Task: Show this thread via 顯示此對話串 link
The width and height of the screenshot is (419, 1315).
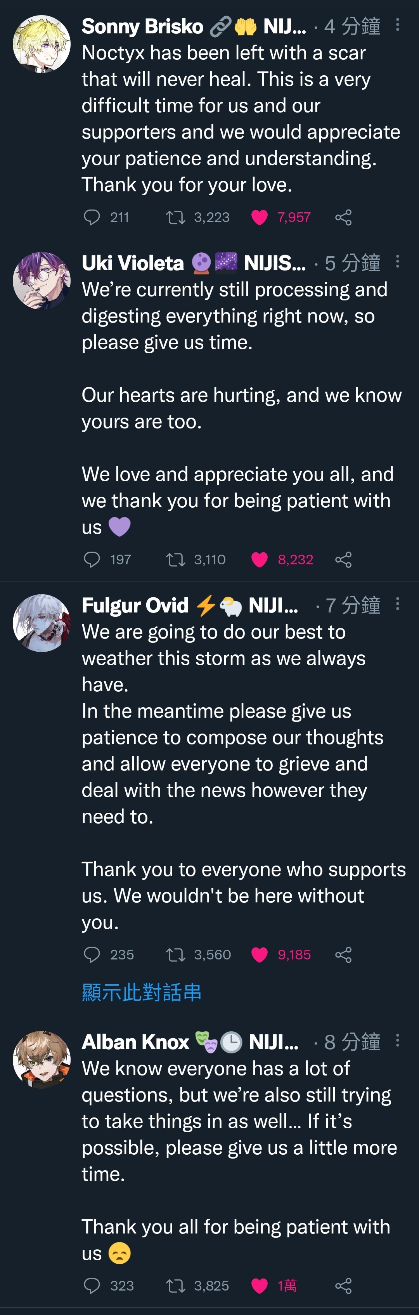Action: click(x=141, y=992)
